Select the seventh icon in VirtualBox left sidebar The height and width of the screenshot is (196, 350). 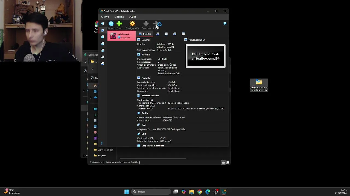(103, 64)
